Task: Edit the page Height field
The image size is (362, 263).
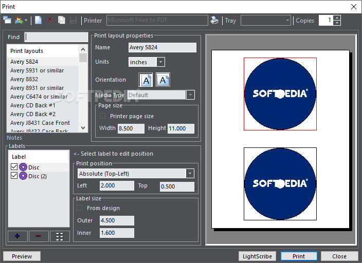Action: 181,128
